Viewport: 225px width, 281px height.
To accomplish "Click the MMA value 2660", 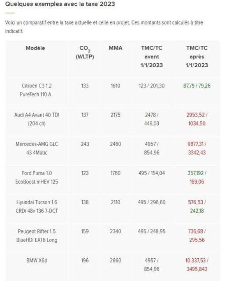I will click(115, 261).
